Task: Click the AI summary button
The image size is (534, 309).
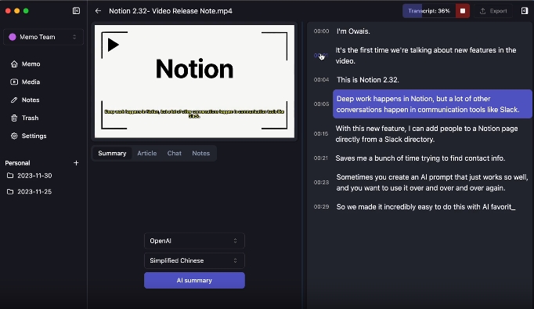Action: (194, 280)
